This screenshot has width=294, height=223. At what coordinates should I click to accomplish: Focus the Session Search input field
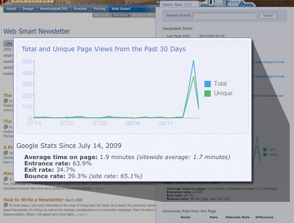224,16
